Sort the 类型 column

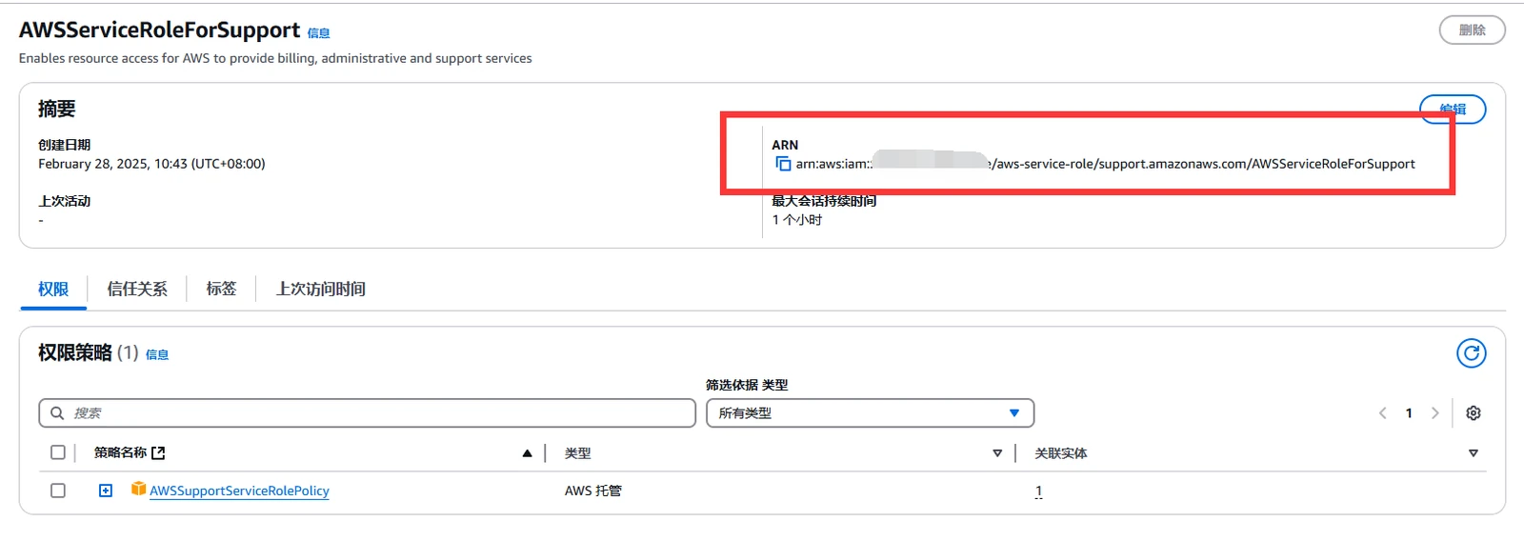[x=997, y=453]
